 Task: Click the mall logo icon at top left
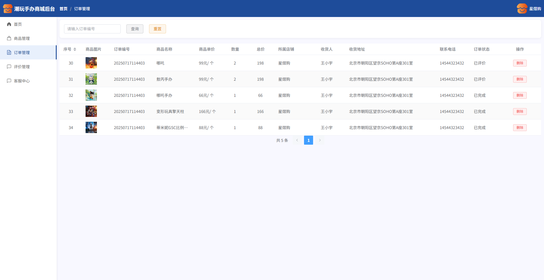point(8,9)
